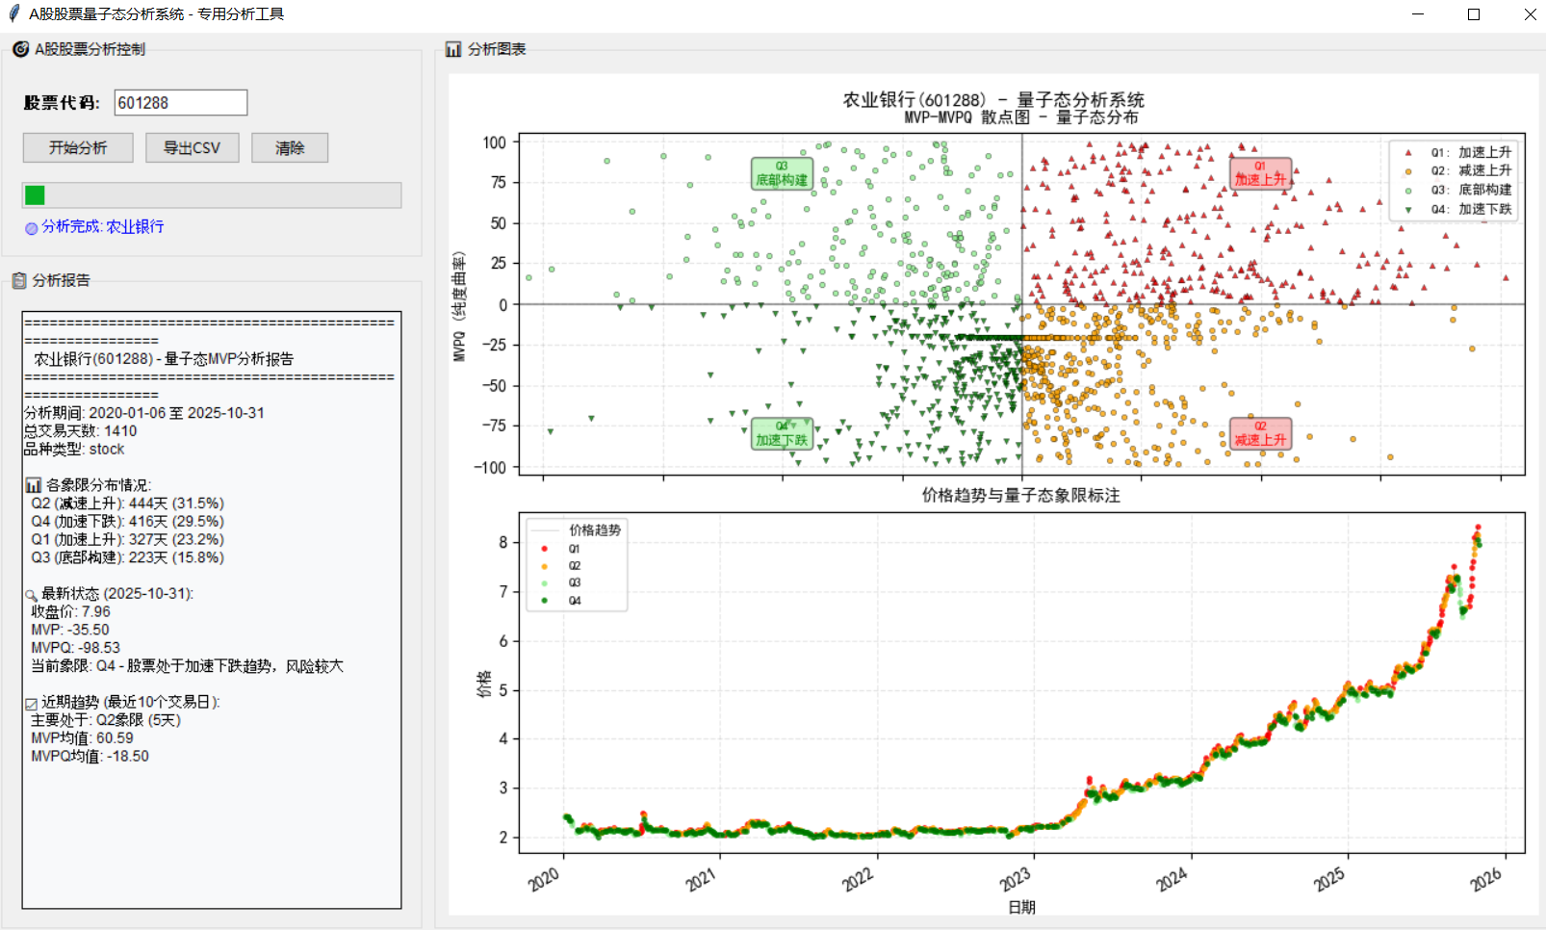Focus the 股票代码 input field
The height and width of the screenshot is (930, 1546).
tap(180, 103)
